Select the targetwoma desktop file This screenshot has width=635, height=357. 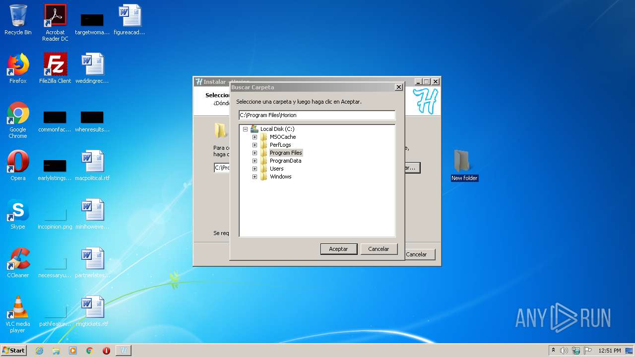(92, 23)
